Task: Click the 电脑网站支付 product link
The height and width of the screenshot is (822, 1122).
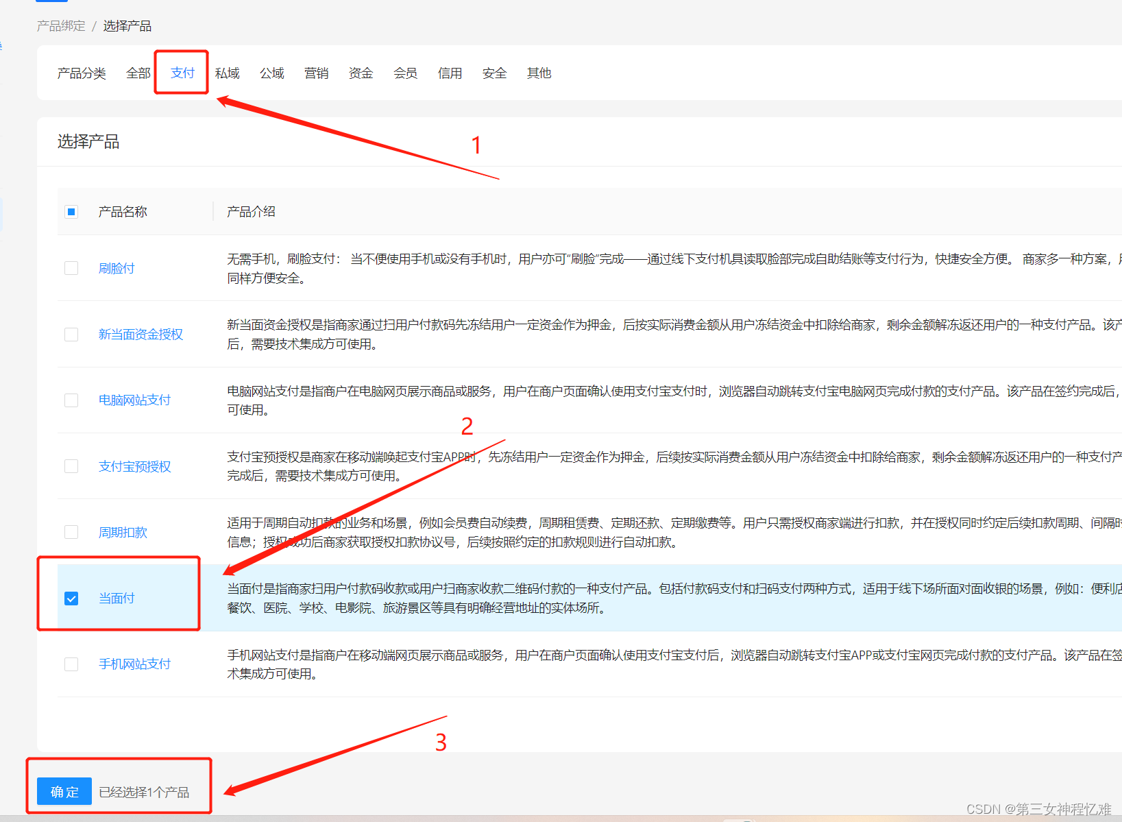Action: point(134,400)
